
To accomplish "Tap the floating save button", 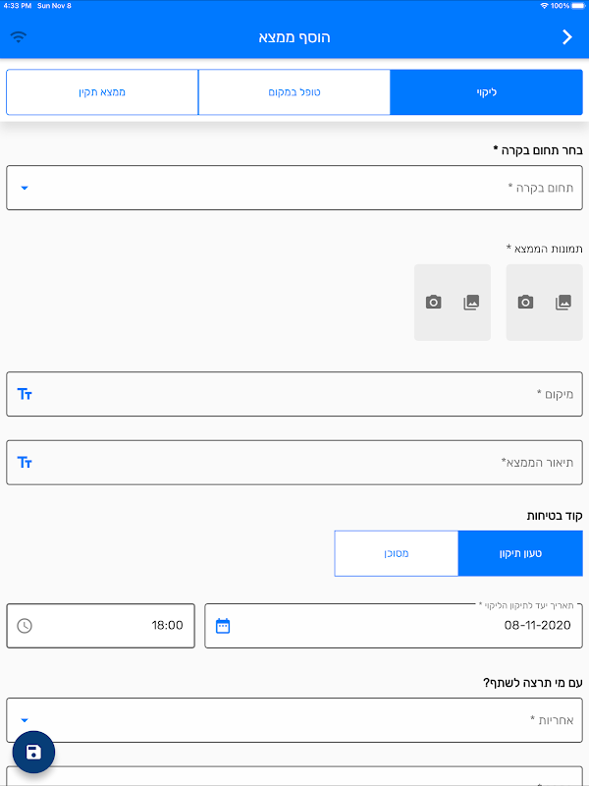I will pos(33,753).
